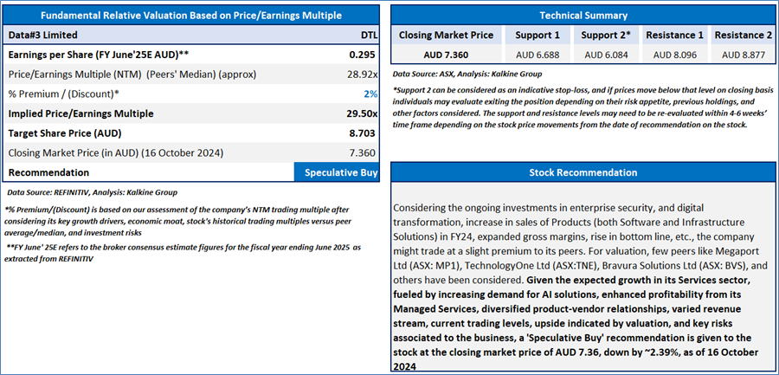The height and width of the screenshot is (375, 779).
Task: Click the DTL ticker cell
Action: pyautogui.click(x=369, y=36)
